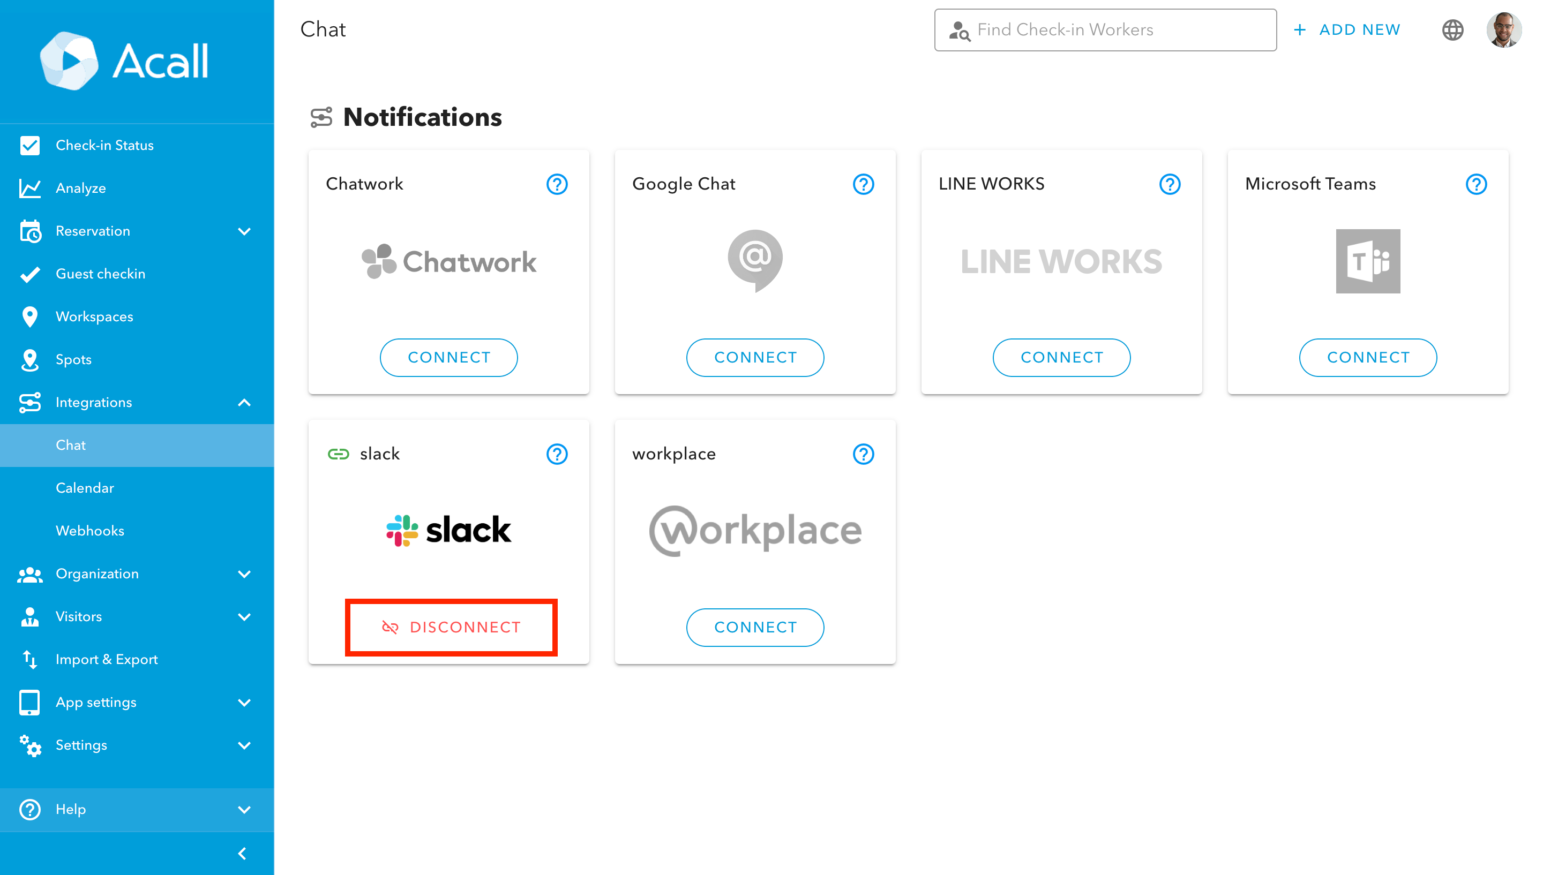
Task: Disconnect the slack integration
Action: point(451,627)
